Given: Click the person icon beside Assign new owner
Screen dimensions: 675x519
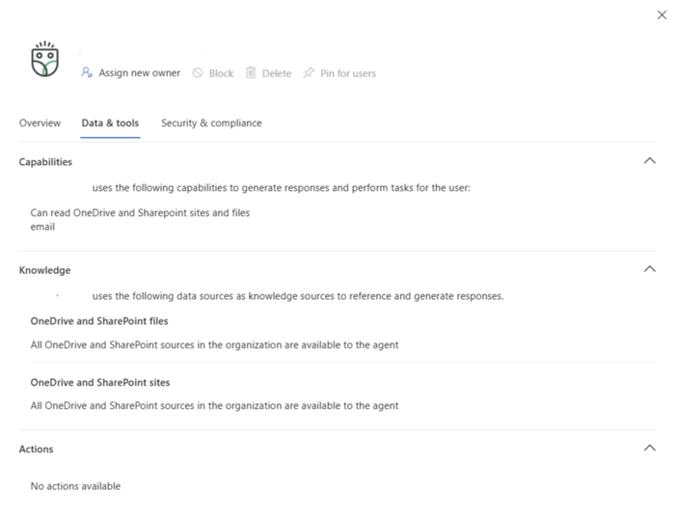Looking at the screenshot, I should point(87,73).
